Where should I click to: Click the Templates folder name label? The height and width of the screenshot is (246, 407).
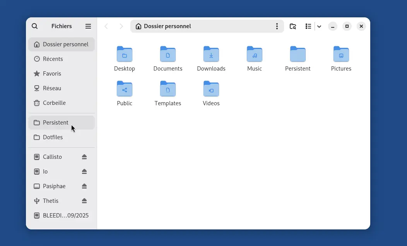click(168, 103)
